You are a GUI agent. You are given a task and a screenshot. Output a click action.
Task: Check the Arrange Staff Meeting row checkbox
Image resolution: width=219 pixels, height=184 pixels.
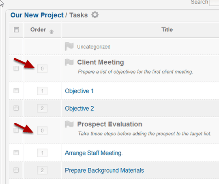[16, 152]
